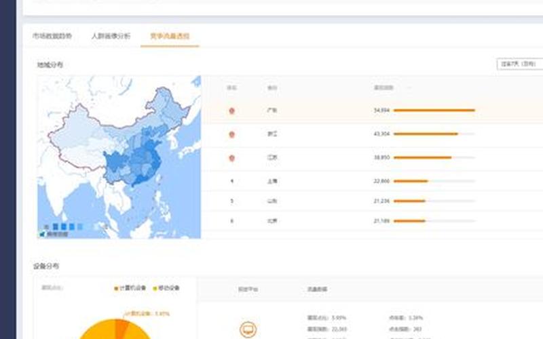Click the computer platform icon in the device table
Image resolution: width=543 pixels, height=339 pixels.
pos(248,329)
